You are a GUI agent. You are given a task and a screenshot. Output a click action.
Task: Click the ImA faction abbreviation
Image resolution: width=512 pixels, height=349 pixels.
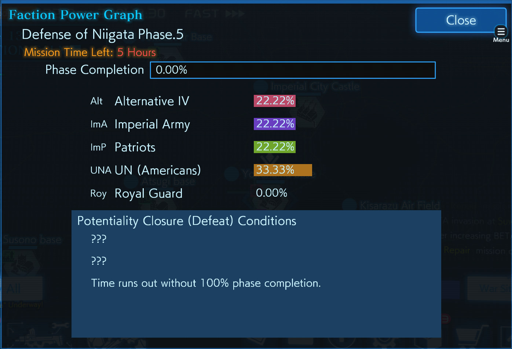tap(99, 125)
